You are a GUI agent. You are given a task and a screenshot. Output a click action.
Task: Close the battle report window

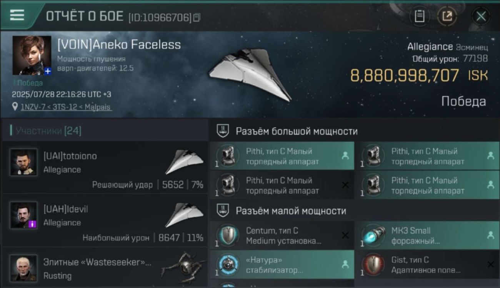click(481, 16)
